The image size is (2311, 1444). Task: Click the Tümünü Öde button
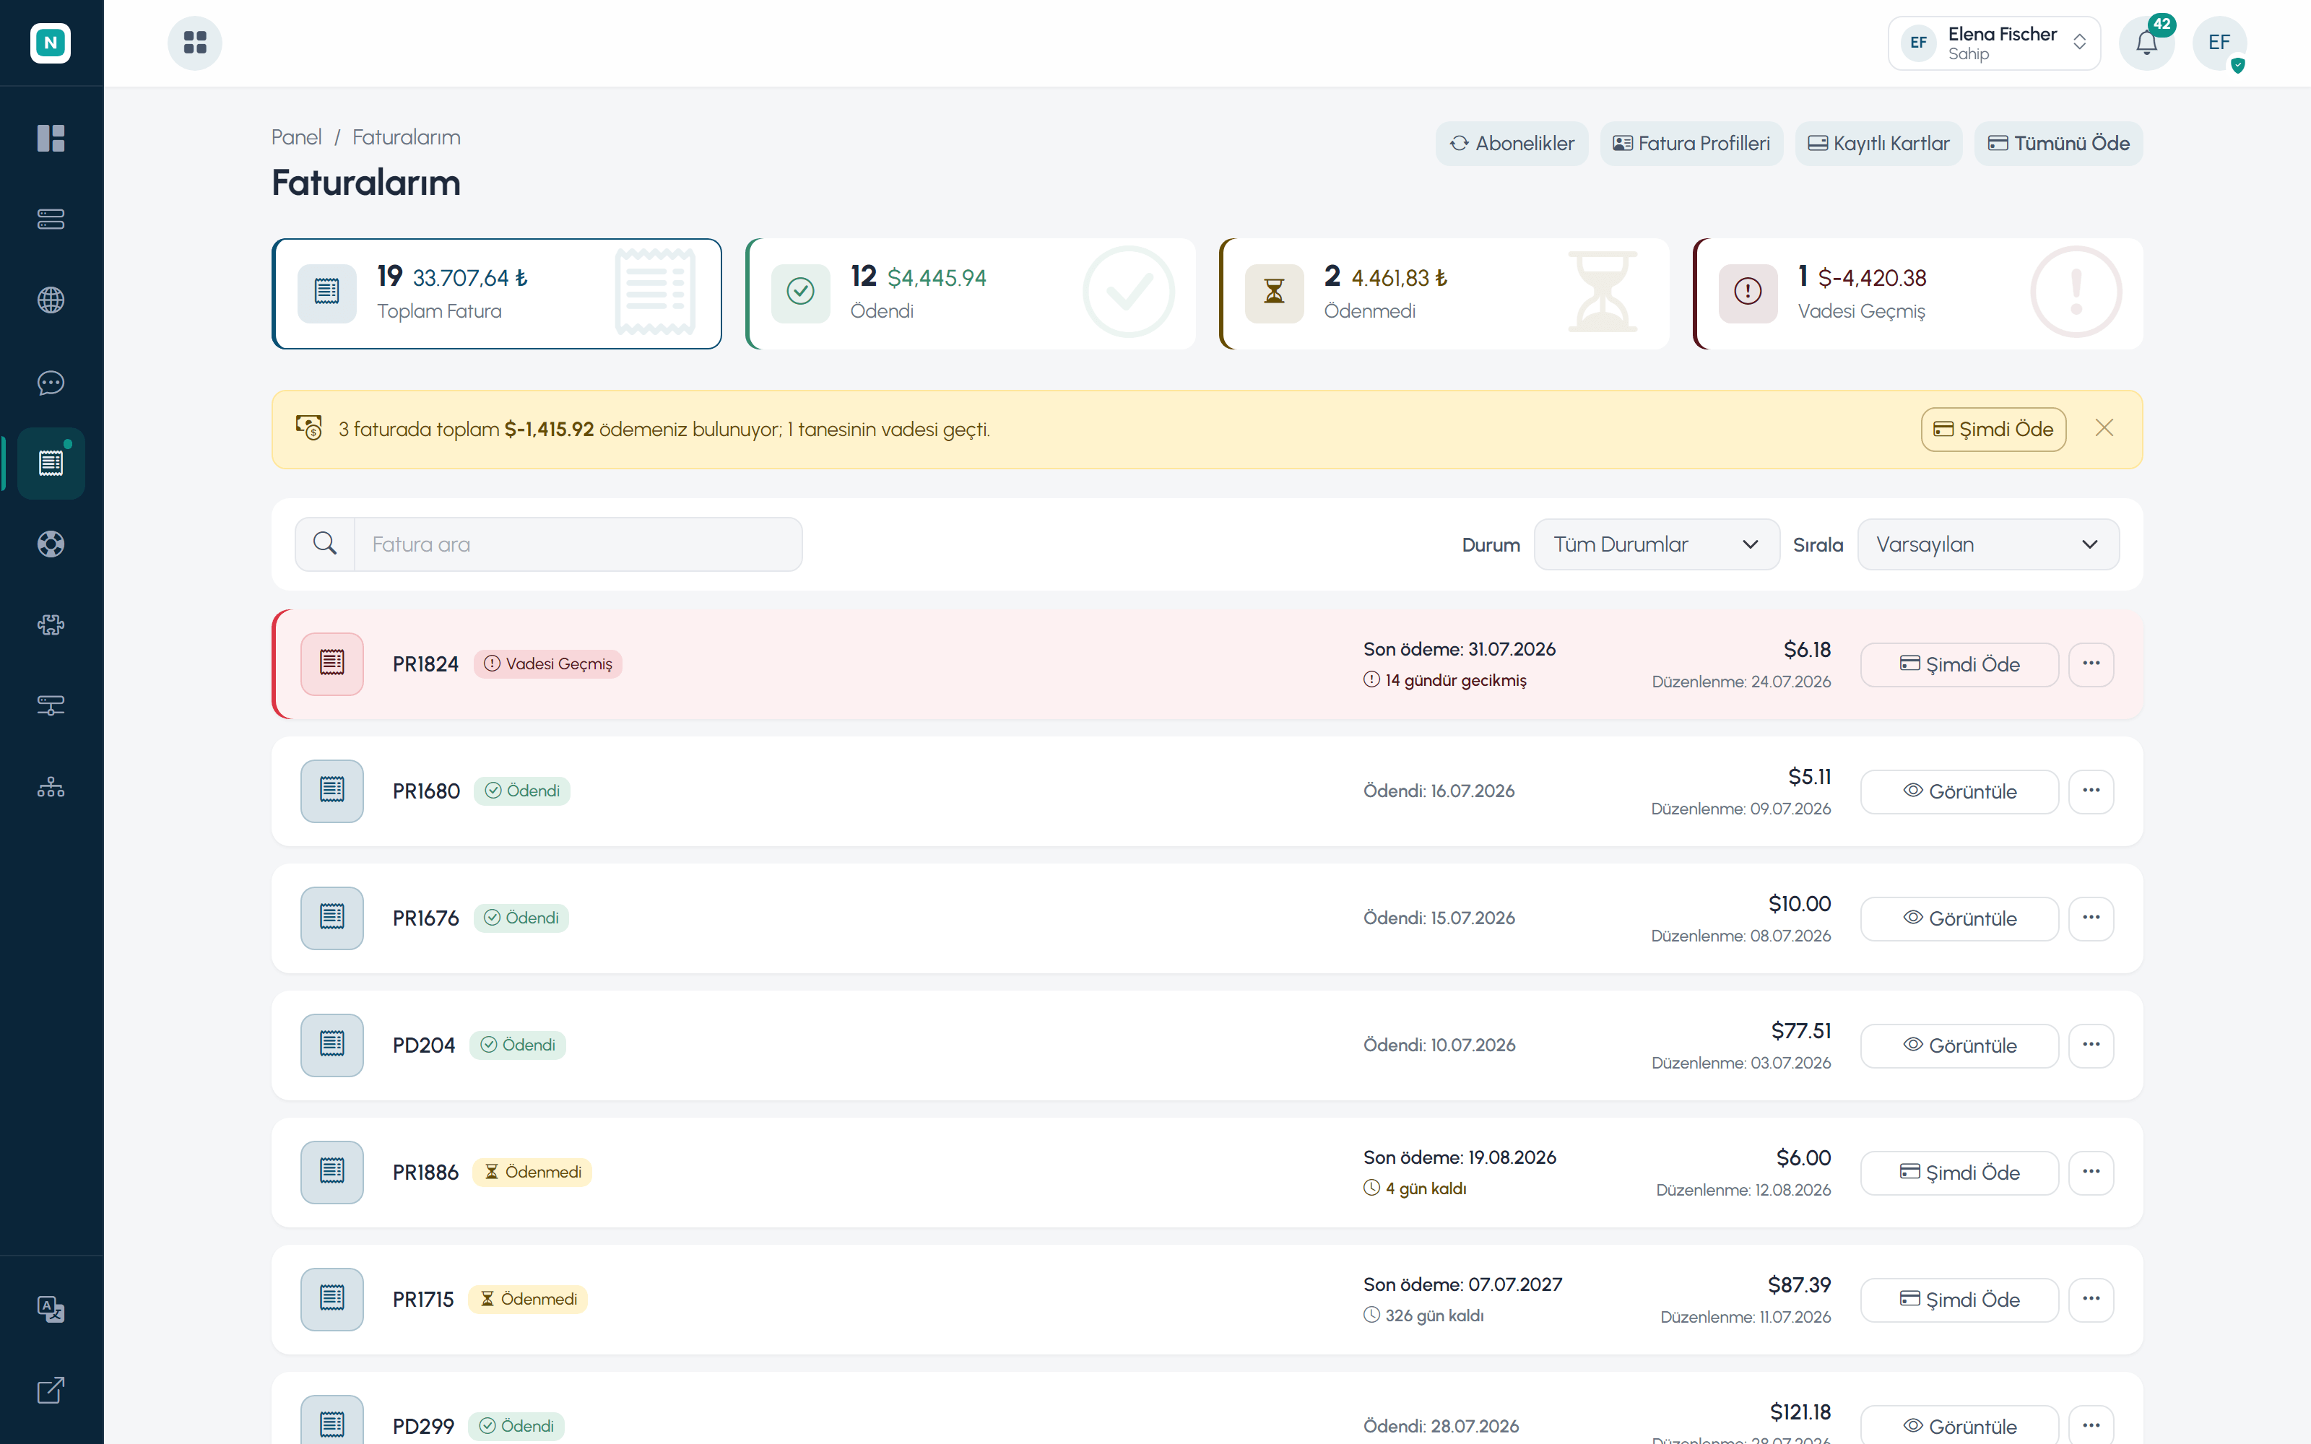(x=2059, y=143)
